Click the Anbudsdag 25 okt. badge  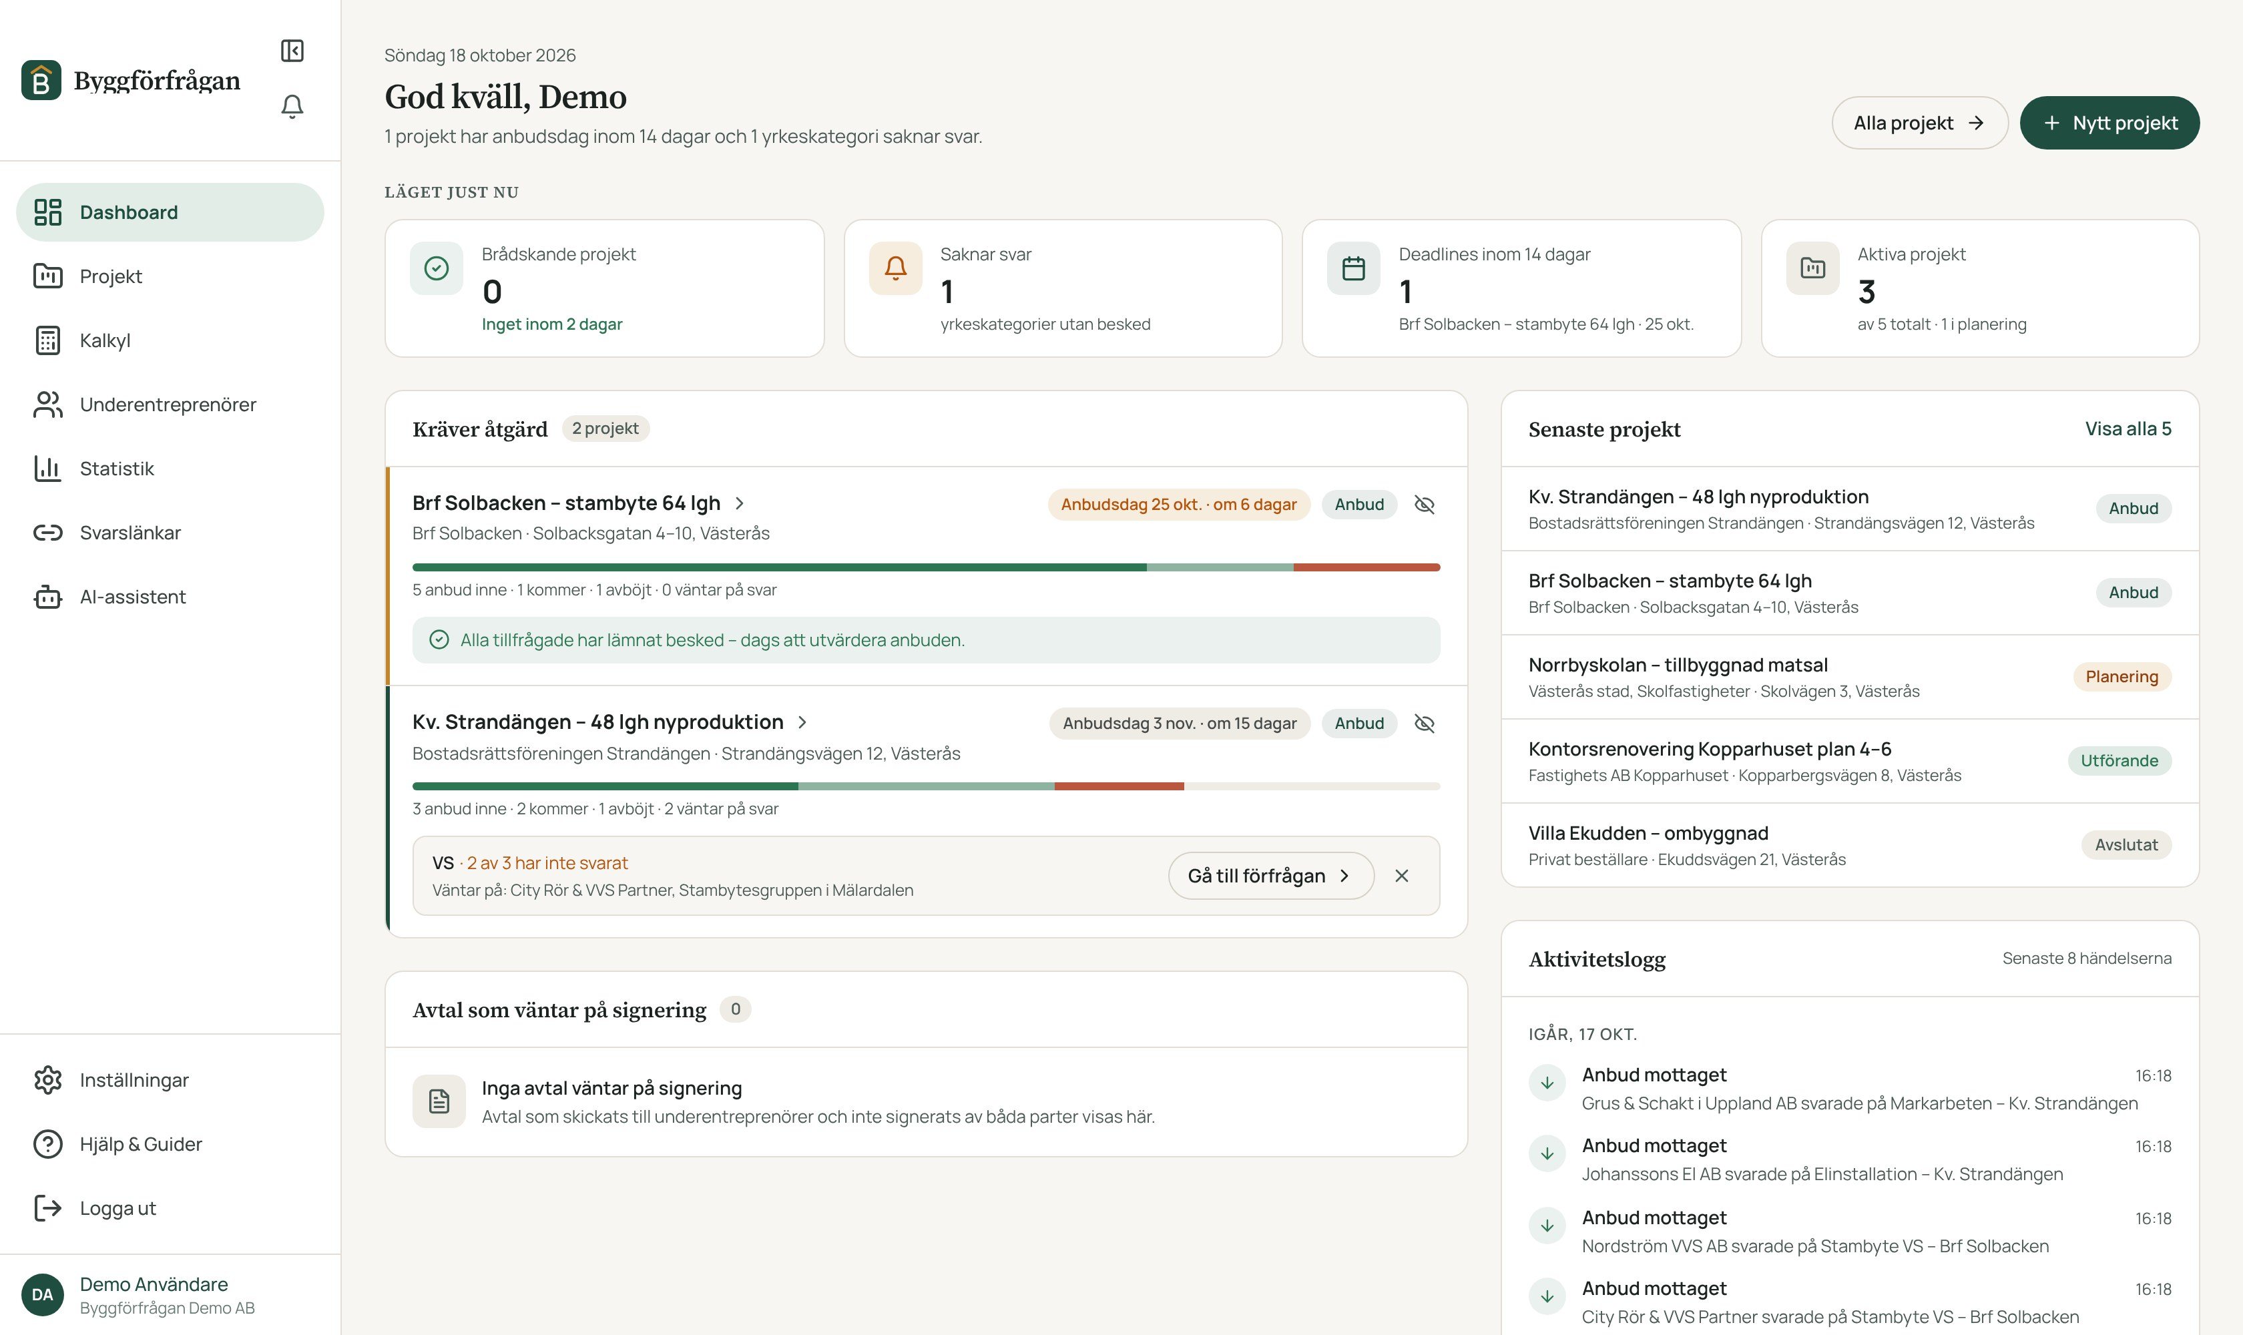1179,505
